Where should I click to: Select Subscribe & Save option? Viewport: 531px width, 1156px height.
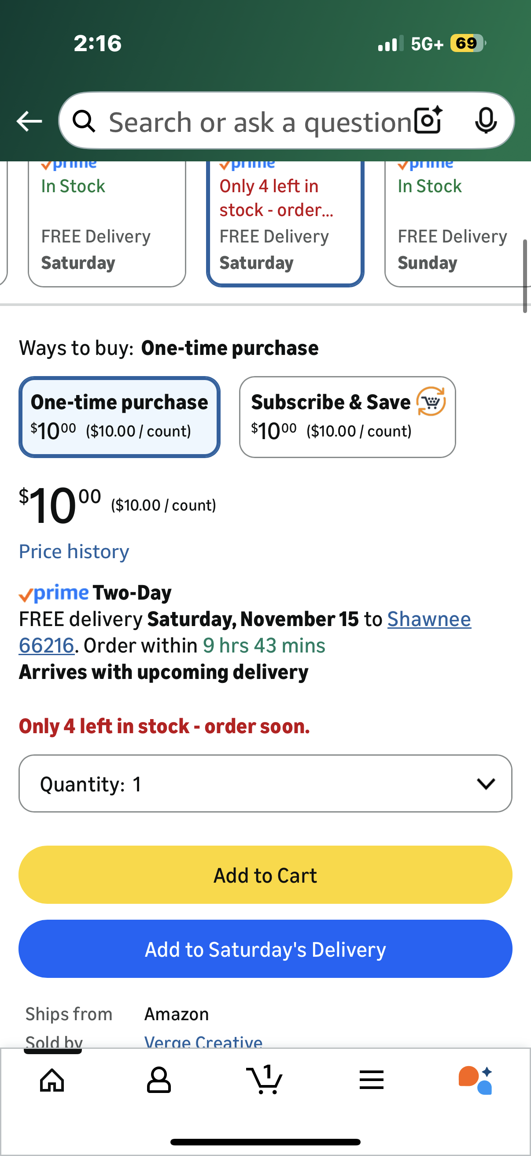click(347, 417)
